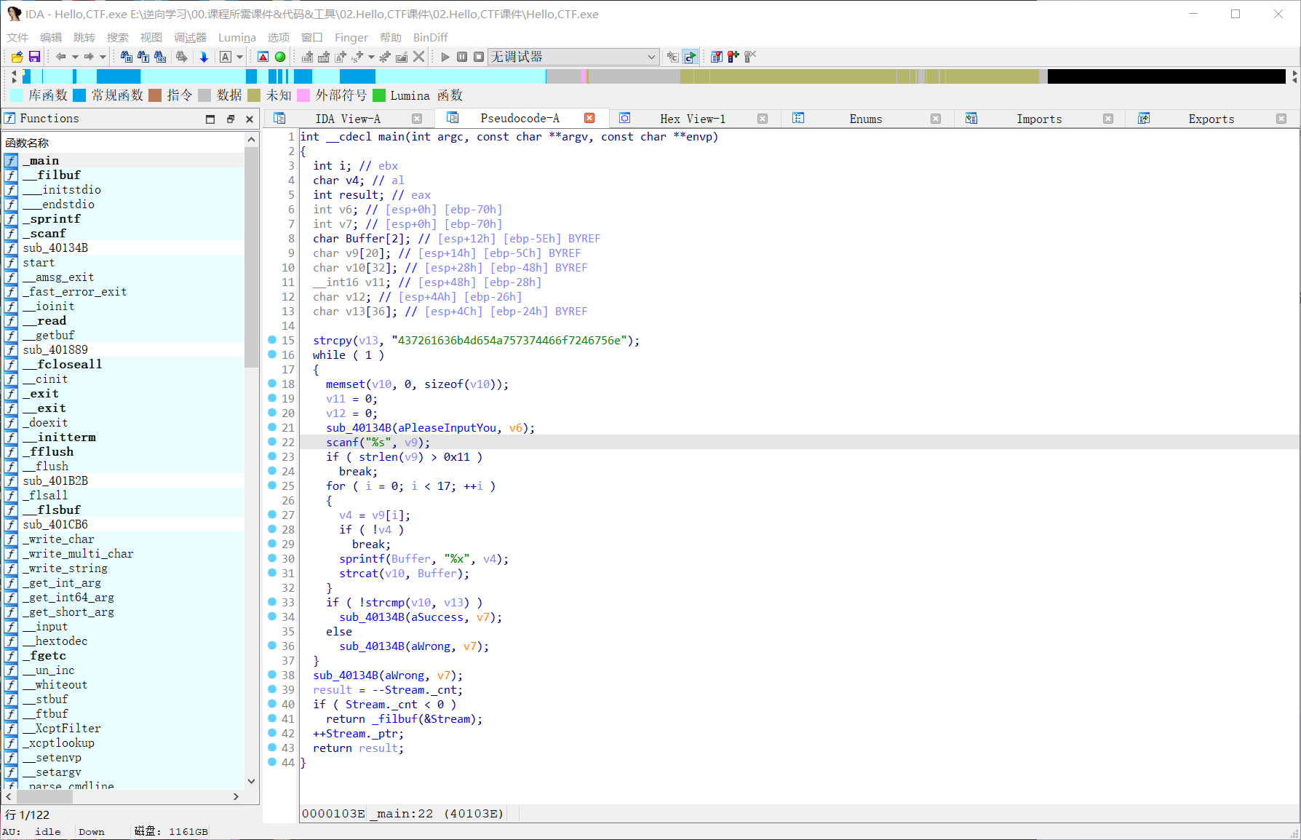Click the pause process toolbar button

click(462, 57)
